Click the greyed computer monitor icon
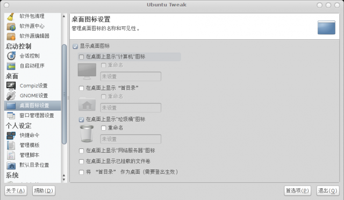344x200 pixels. 87,72
